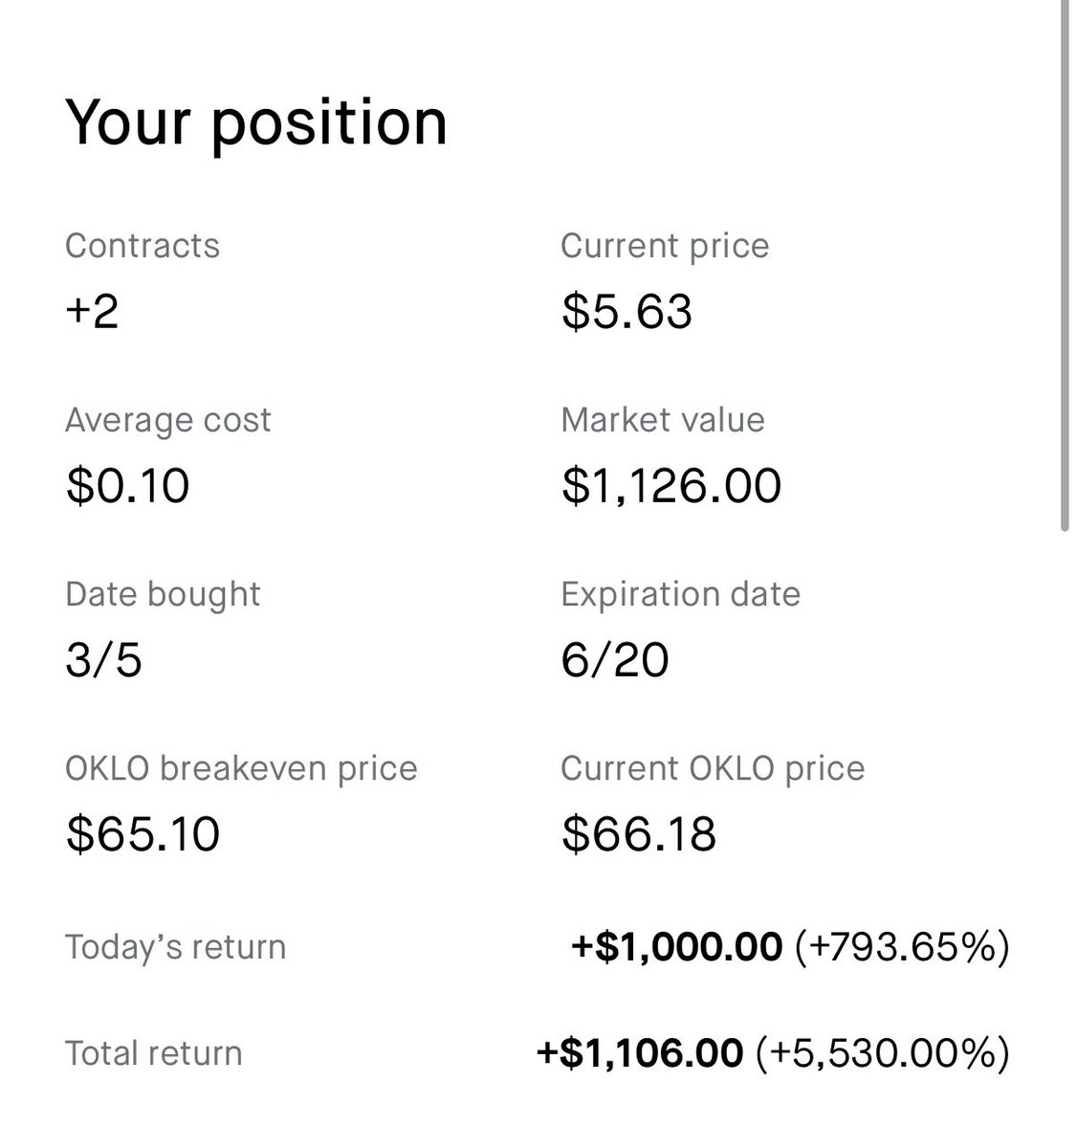Tap the Date bought label

[163, 594]
